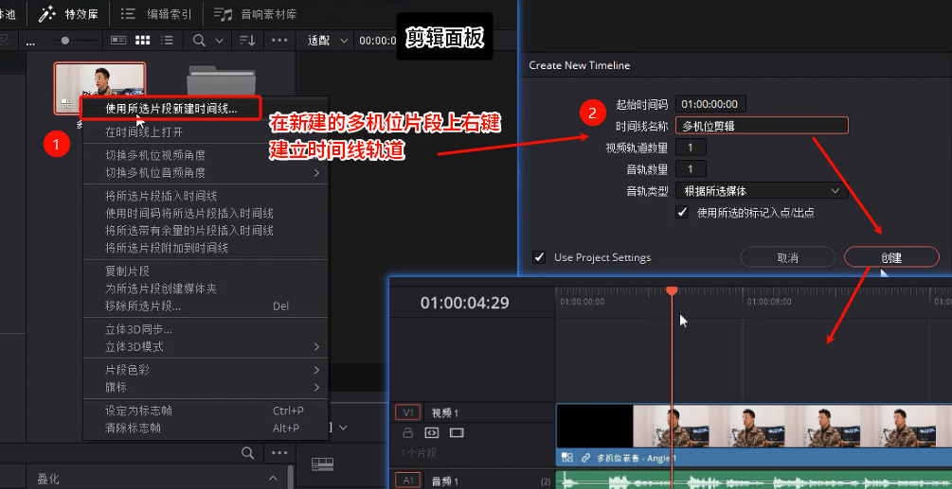Expand the search filter dropdown chevron
Screen dimensions: 952x489
click(219, 40)
